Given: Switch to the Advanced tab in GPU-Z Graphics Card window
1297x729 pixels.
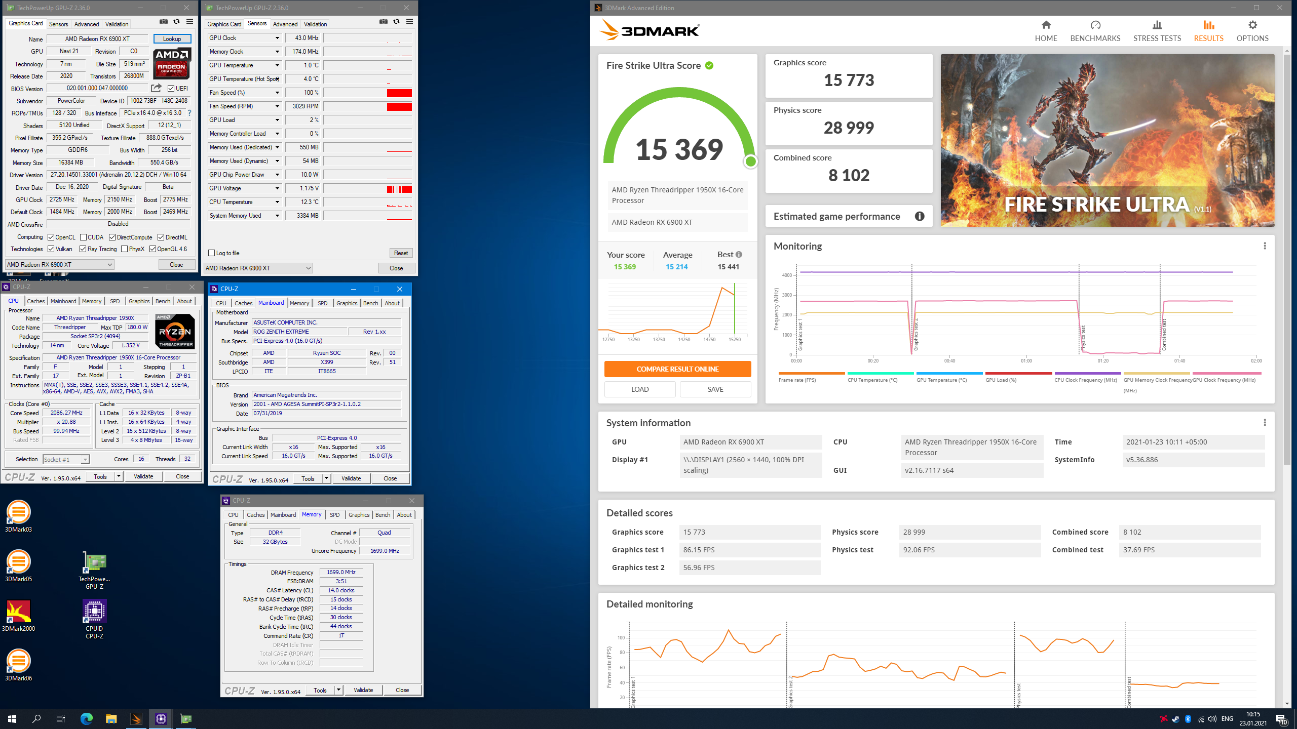Looking at the screenshot, I should tap(87, 24).
